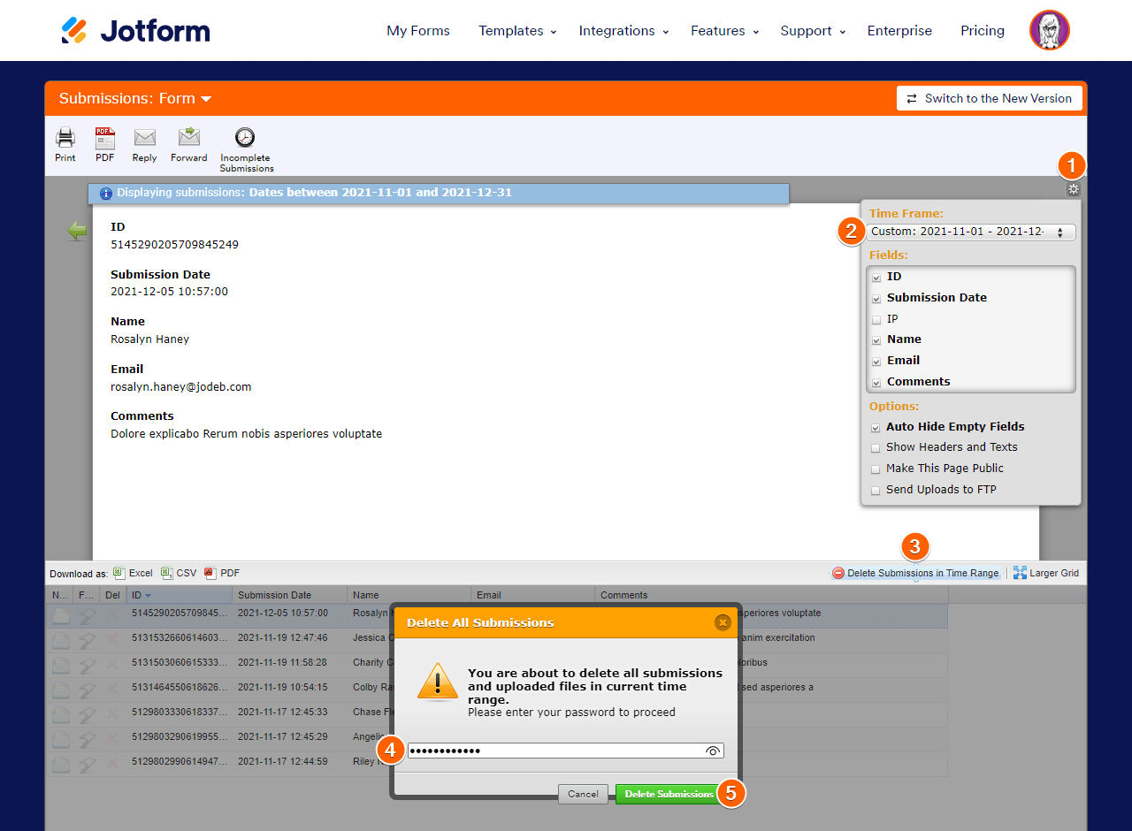The width and height of the screenshot is (1132, 831).
Task: Enable Send Uploads to FTP
Action: pyautogui.click(x=876, y=491)
